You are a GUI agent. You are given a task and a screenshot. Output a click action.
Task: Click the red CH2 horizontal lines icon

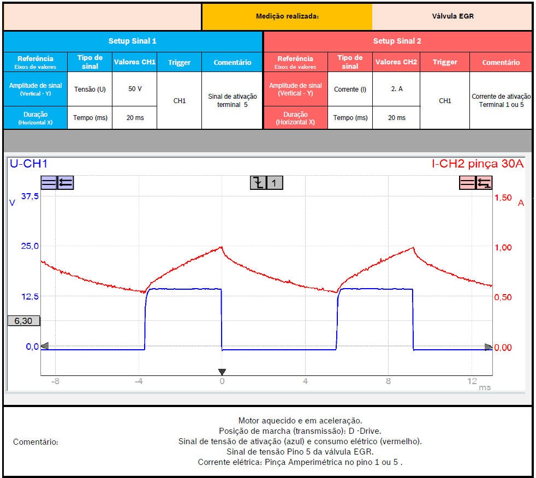(x=468, y=183)
